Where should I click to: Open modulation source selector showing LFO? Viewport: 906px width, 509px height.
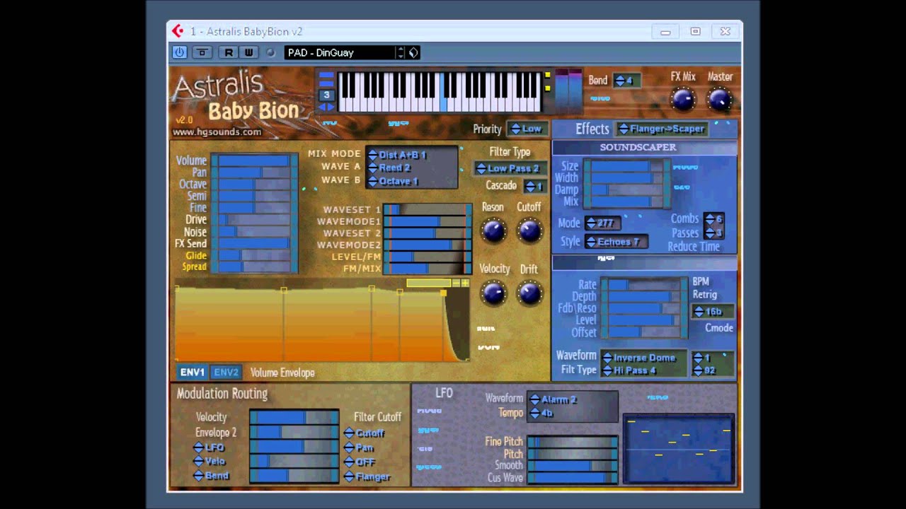tap(210, 447)
